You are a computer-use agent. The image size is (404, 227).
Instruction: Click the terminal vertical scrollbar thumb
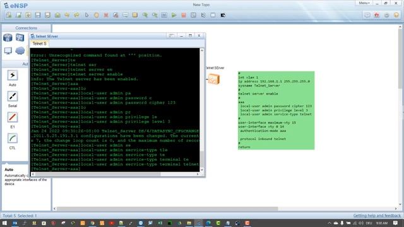click(x=202, y=158)
